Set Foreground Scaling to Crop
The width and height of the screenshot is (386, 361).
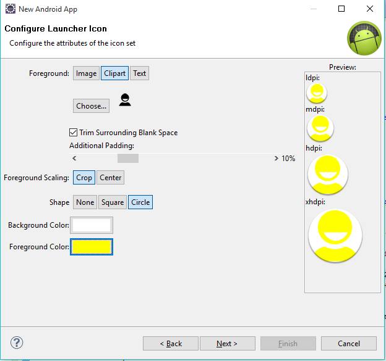(84, 178)
